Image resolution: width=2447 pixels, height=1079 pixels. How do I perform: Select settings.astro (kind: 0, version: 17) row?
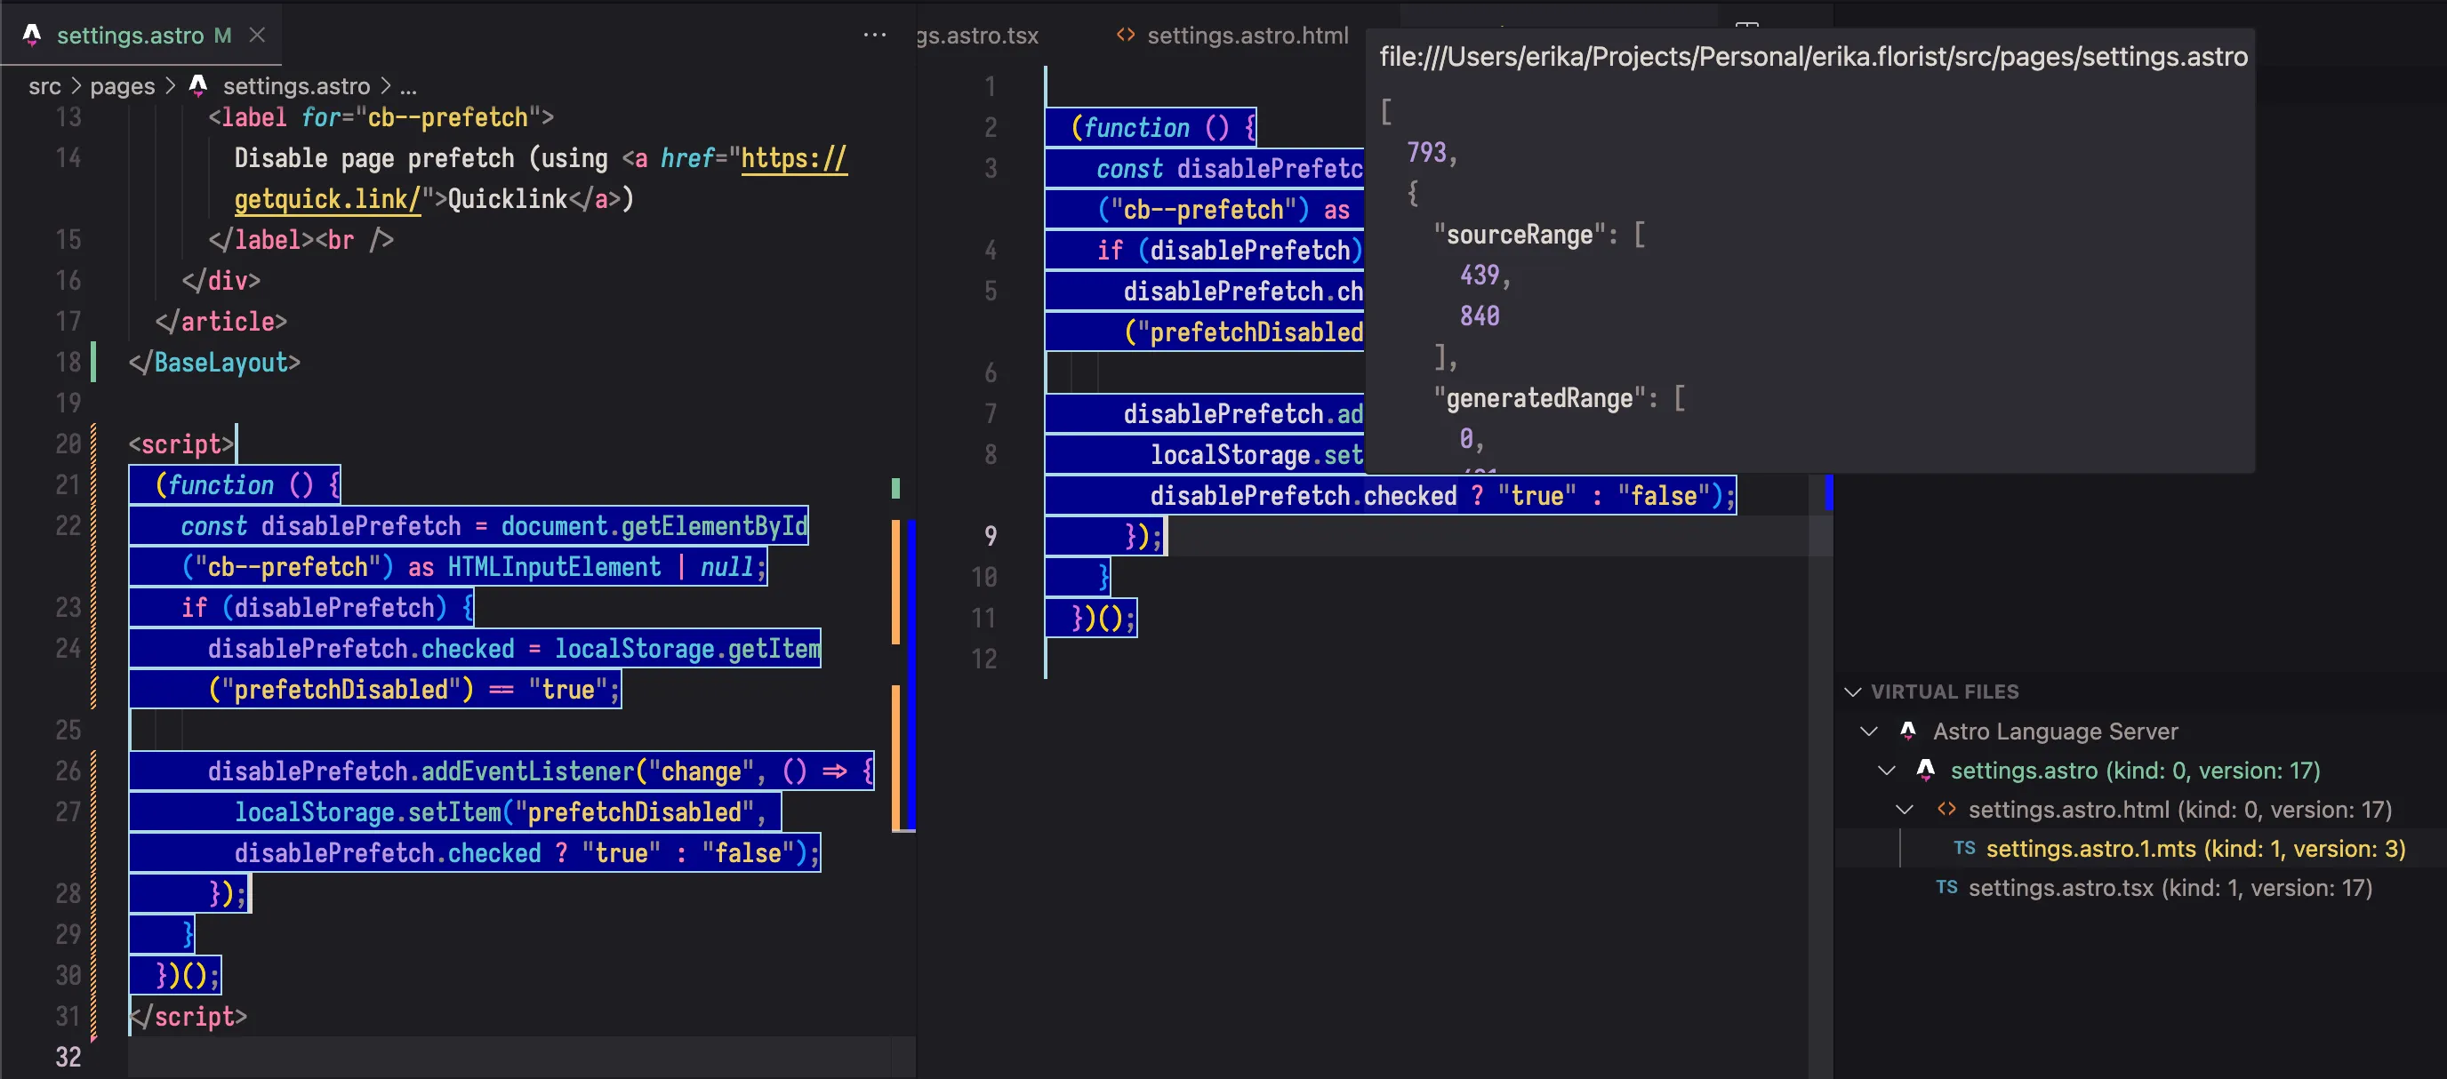(2140, 771)
